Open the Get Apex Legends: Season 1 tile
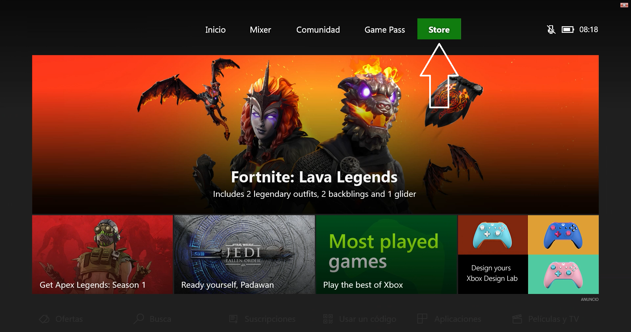This screenshot has height=332, width=631. click(103, 255)
